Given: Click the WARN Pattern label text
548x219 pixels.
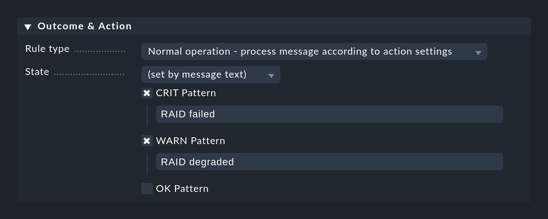Looking at the screenshot, I should (x=190, y=141).
